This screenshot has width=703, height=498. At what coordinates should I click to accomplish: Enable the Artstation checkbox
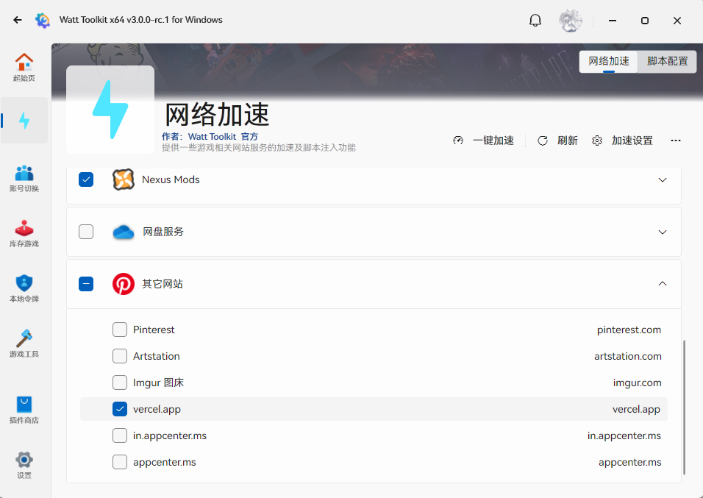(120, 356)
